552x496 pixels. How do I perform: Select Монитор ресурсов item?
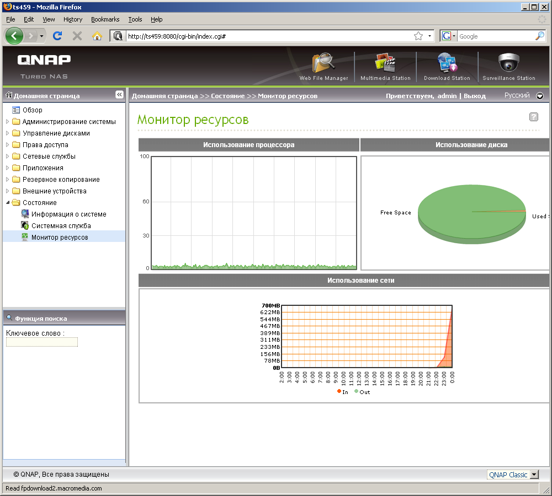tap(60, 238)
